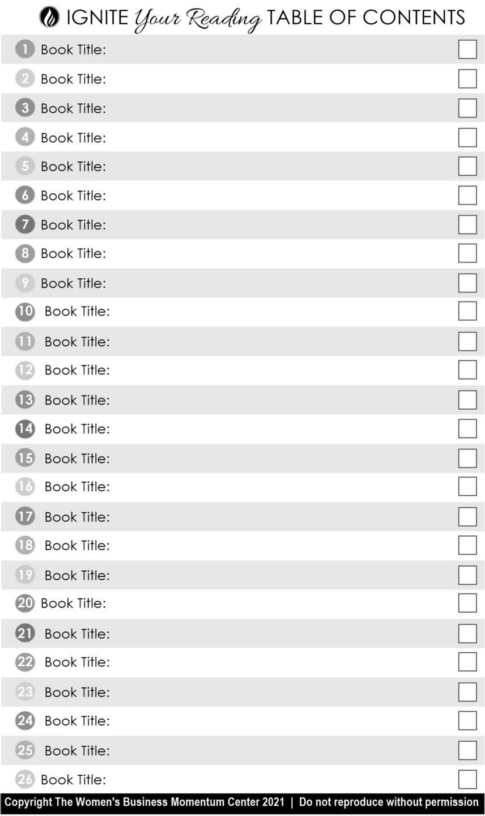Click the number 7 circle badge
This screenshot has width=485, height=816.
(x=24, y=224)
